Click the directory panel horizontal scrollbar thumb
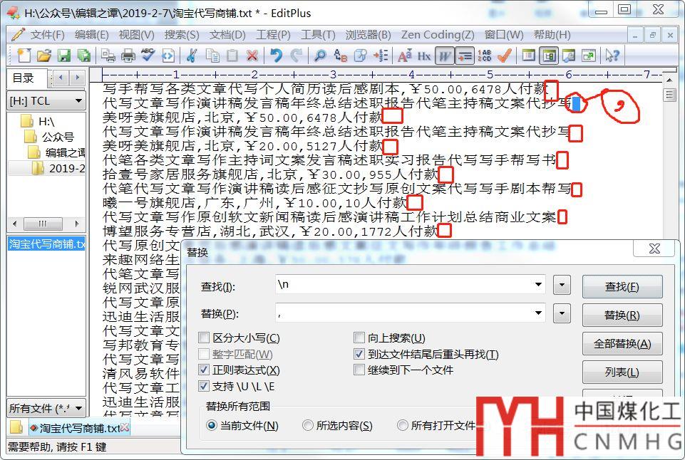 (43, 224)
